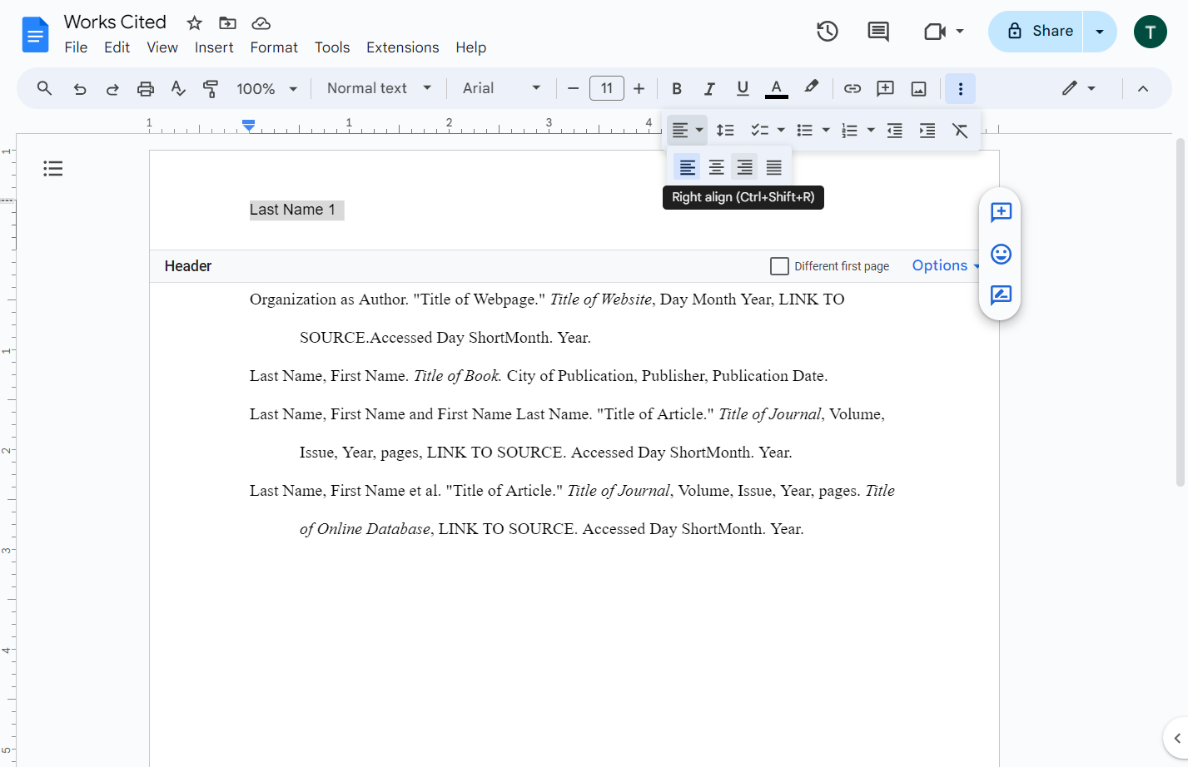Decrease the indent
1188x767 pixels.
click(x=895, y=131)
